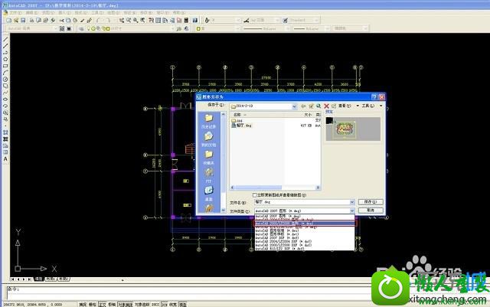Screen dimensions: 490x307
Task: Click the up-one-level folder icon in dialog
Action: pyautogui.click(x=311, y=106)
